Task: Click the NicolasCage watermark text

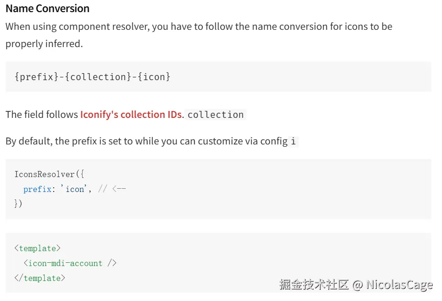Action: tap(399, 285)
